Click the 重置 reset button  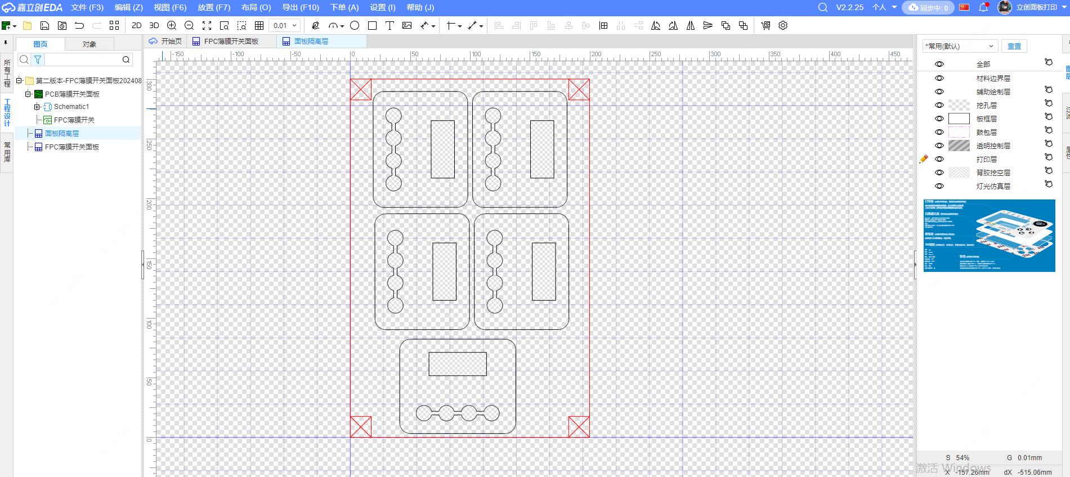click(1014, 46)
